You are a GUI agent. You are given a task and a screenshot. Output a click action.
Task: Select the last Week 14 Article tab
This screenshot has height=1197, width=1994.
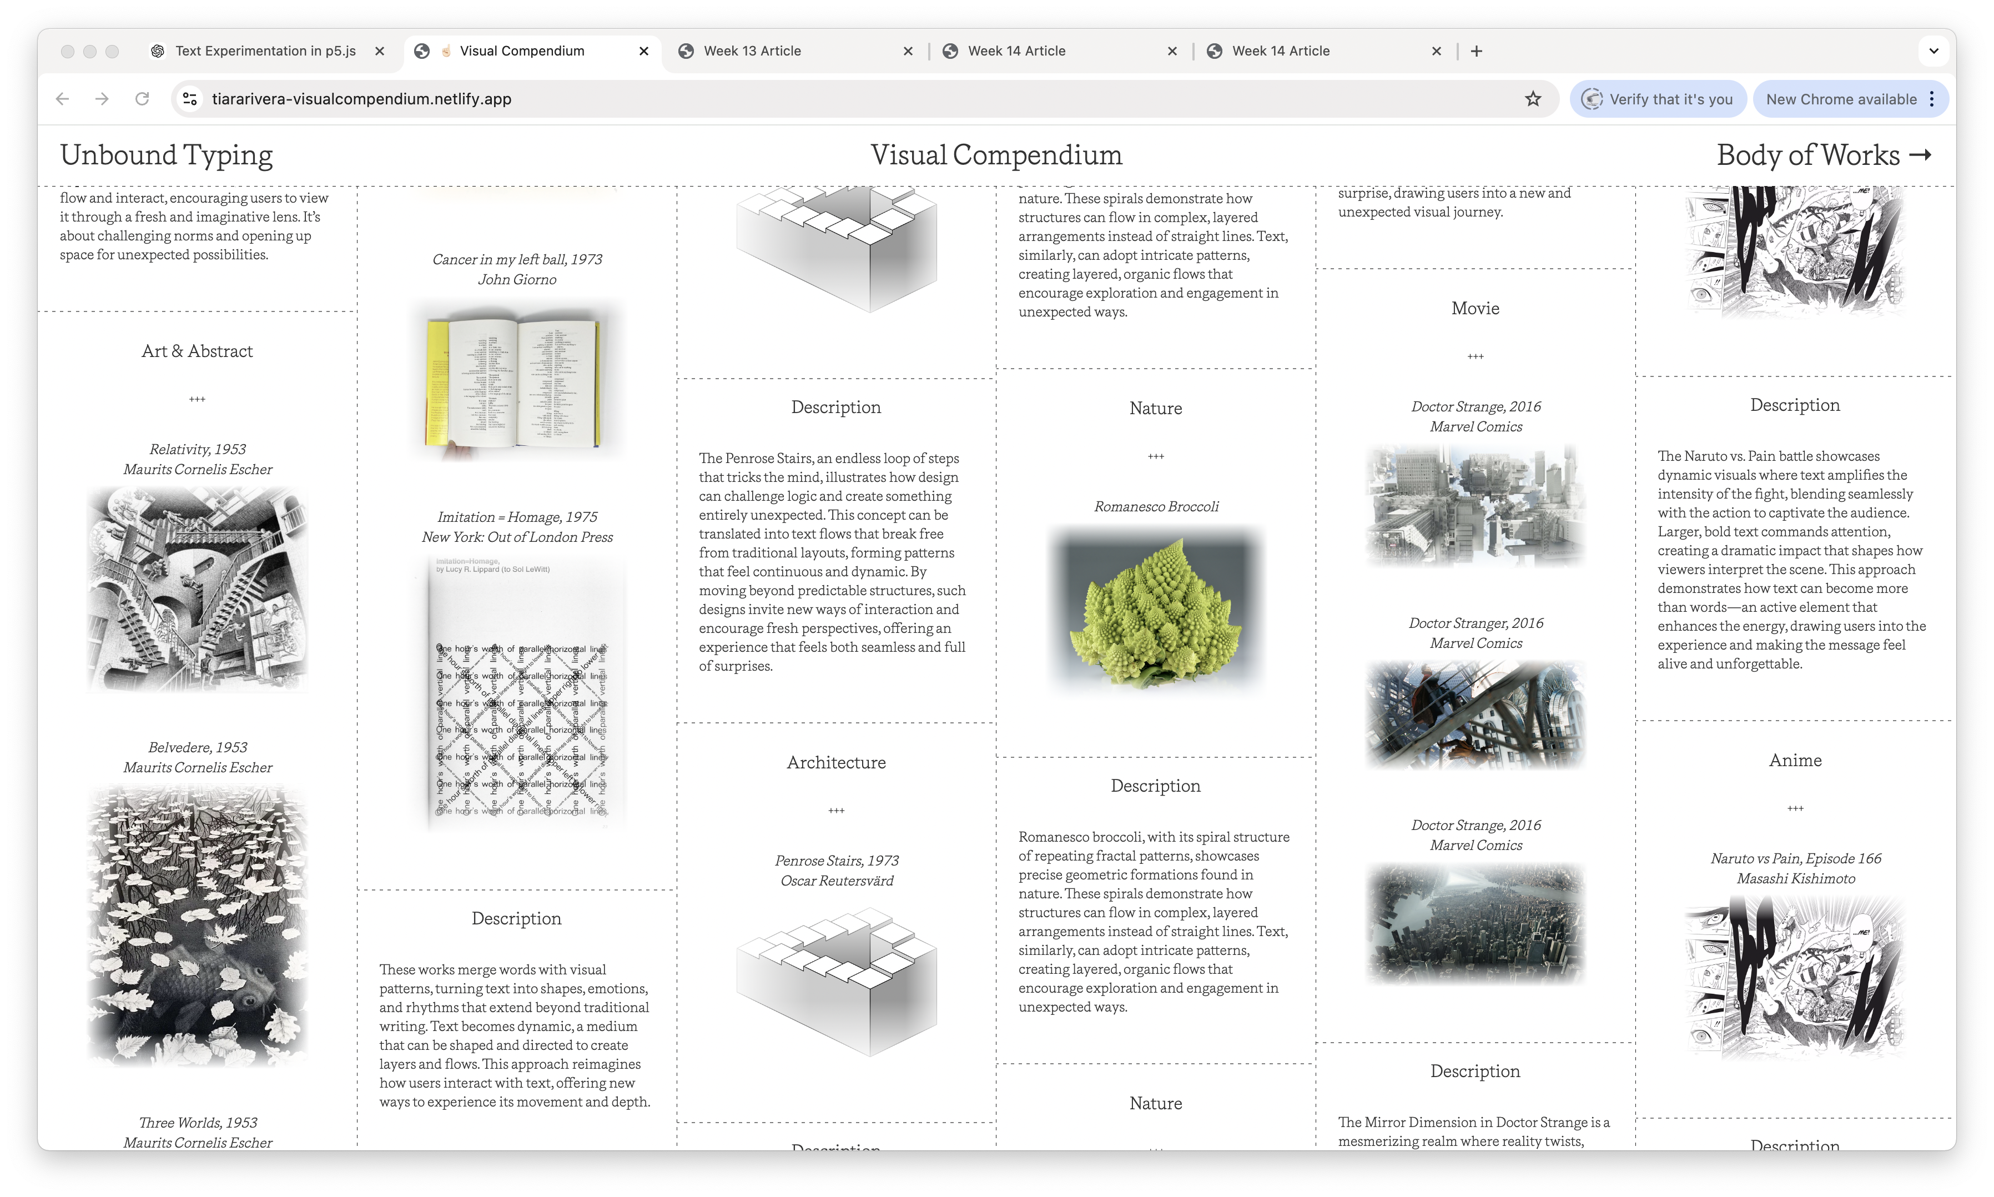pyautogui.click(x=1323, y=51)
